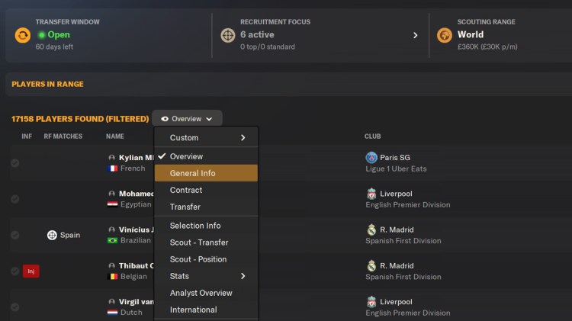Image resolution: width=572 pixels, height=321 pixels.
Task: Toggle the checkmark for Virgil's row
Action: point(14,307)
